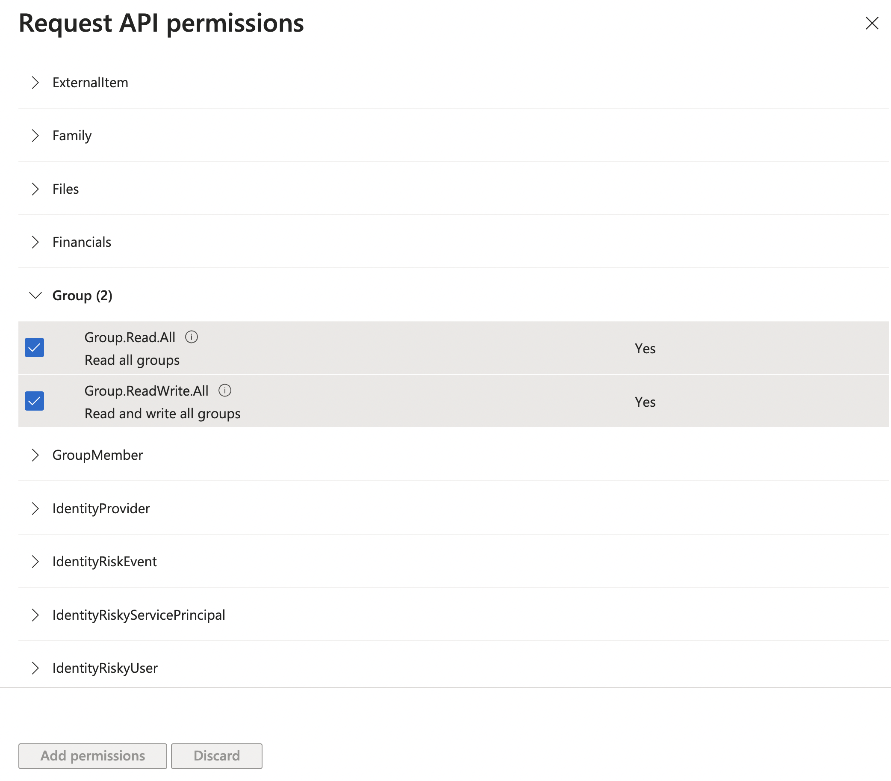The height and width of the screenshot is (781, 891).
Task: Click info icon beside Group.ReadWrite.All
Action: [x=224, y=390]
